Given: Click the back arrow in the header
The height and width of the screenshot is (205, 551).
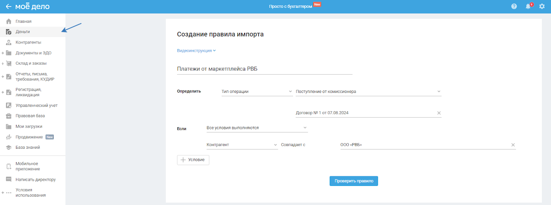Looking at the screenshot, I should coord(8,6).
